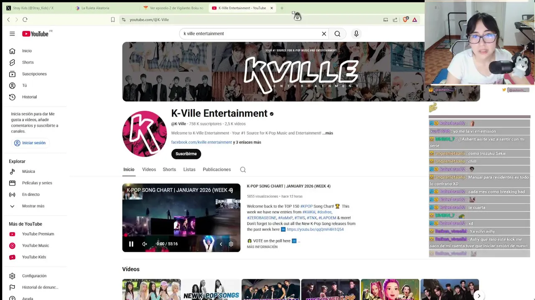Clear the search box with the X

[324, 34]
